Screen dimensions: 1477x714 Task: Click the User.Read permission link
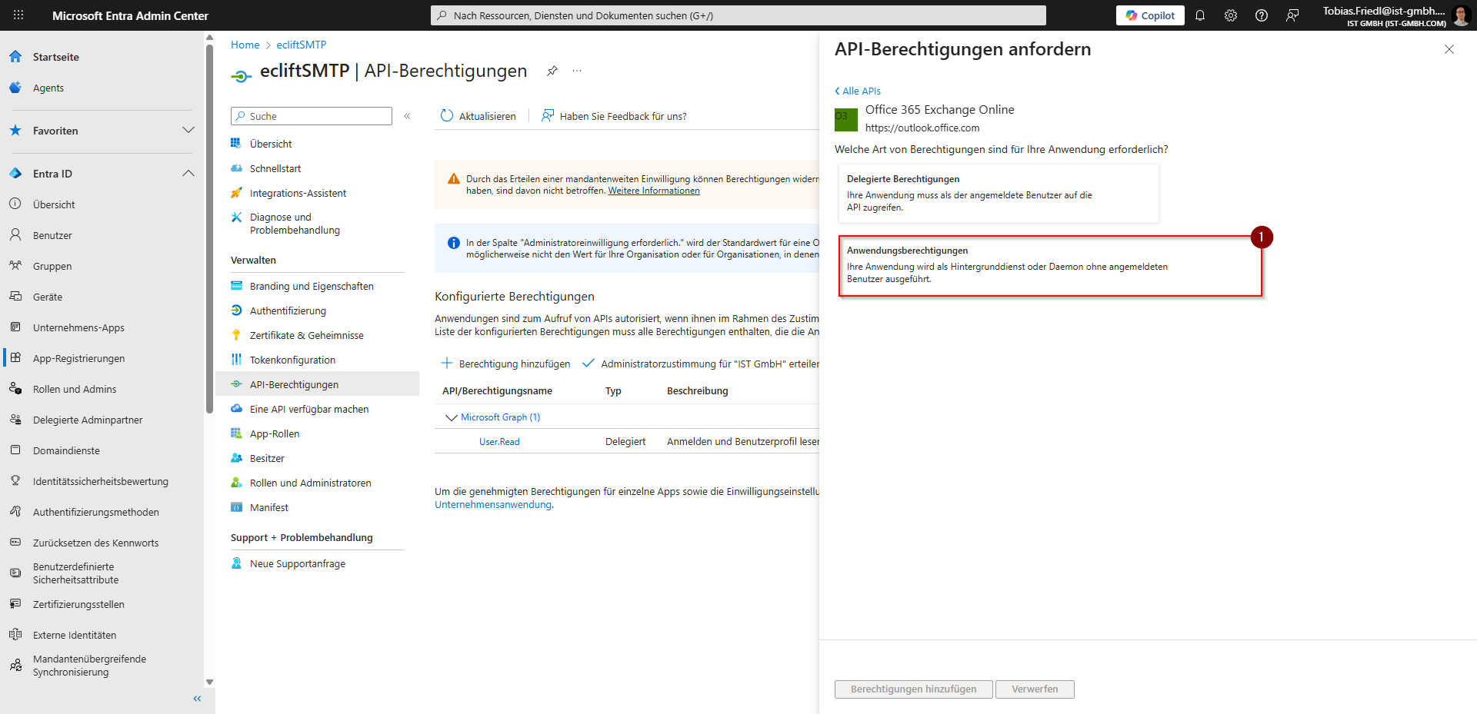point(499,442)
